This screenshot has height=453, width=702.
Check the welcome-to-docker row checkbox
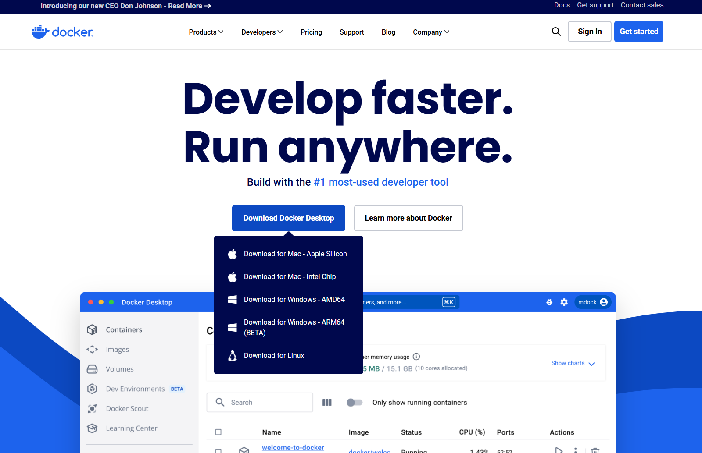pyautogui.click(x=218, y=451)
